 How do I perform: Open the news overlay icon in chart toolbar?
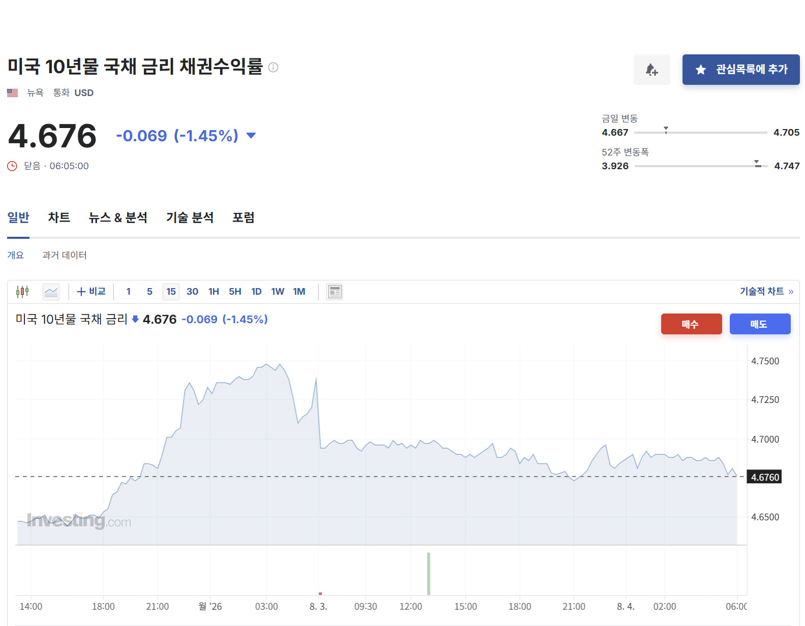tap(334, 292)
